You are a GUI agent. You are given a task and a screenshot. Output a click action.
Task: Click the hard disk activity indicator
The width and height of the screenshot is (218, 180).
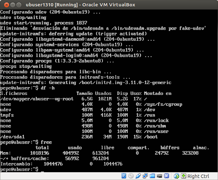click(x=124, y=176)
